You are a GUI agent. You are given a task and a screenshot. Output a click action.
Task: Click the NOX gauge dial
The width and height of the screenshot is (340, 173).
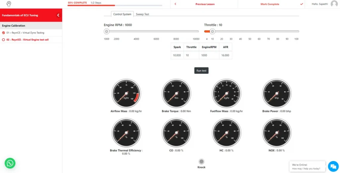[277, 133]
